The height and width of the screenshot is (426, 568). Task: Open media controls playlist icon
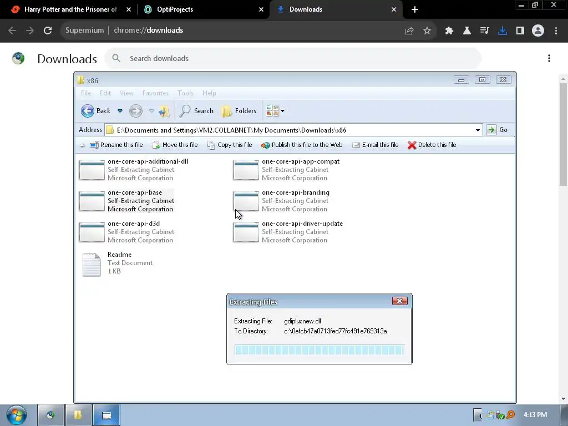tap(485, 31)
